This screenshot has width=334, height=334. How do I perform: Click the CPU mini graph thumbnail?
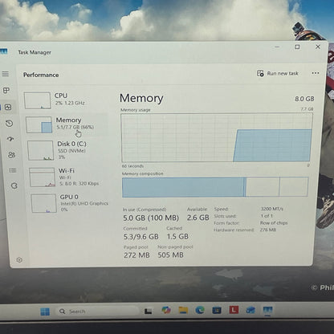click(37, 100)
